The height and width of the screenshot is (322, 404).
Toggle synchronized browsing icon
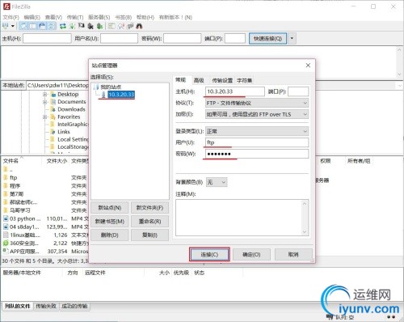[130, 26]
